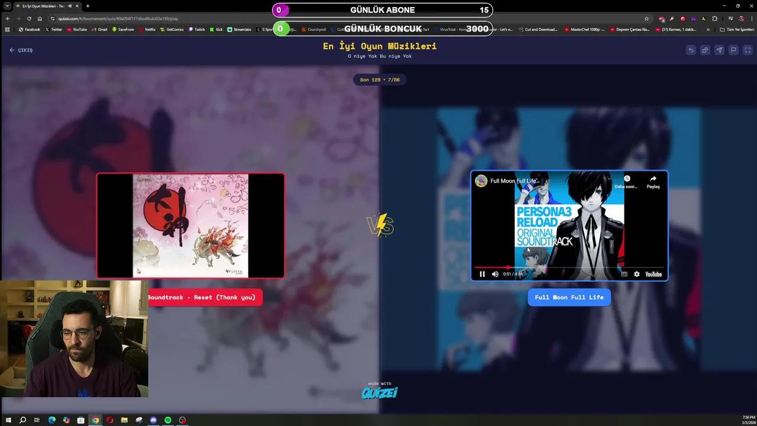Open the Chrome profile avatar icon
Viewport: 757px width, 426px height.
[x=741, y=18]
